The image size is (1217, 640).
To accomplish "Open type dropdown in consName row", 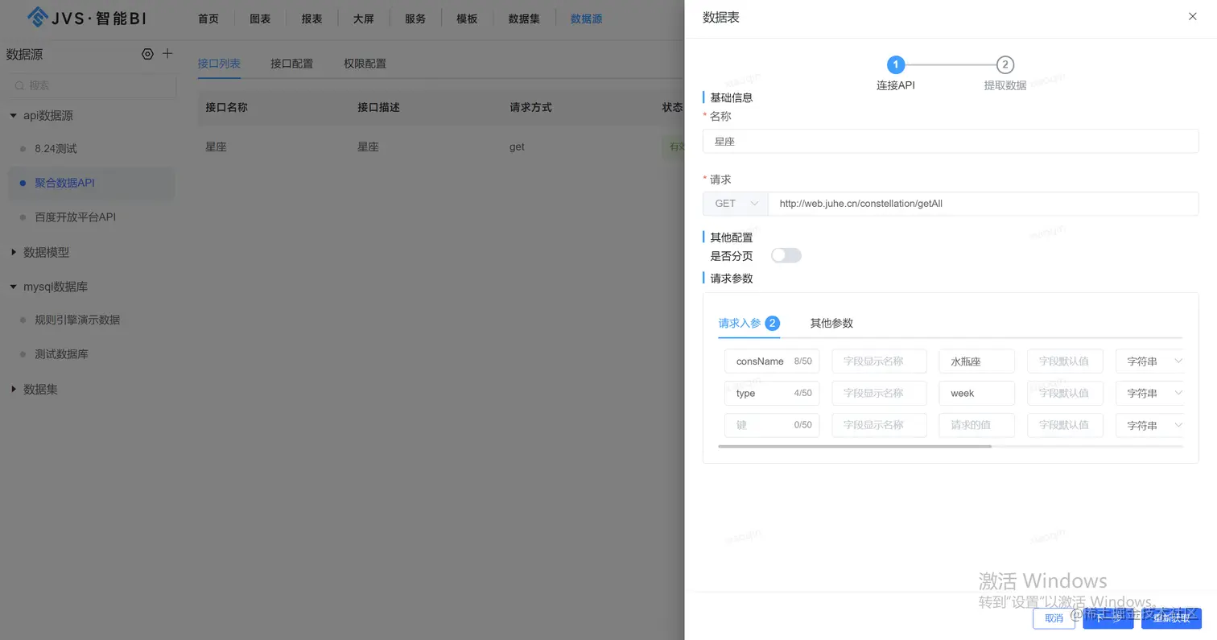I will (1149, 361).
